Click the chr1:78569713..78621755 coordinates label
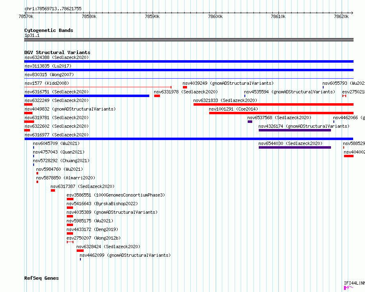The image size is (365, 292). [x=53, y=9]
